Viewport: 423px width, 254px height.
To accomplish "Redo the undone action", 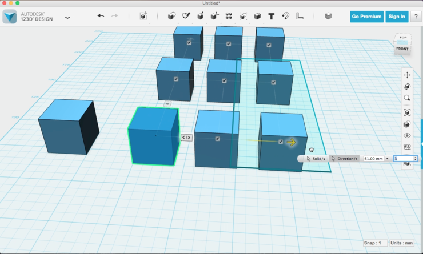I will coord(115,16).
